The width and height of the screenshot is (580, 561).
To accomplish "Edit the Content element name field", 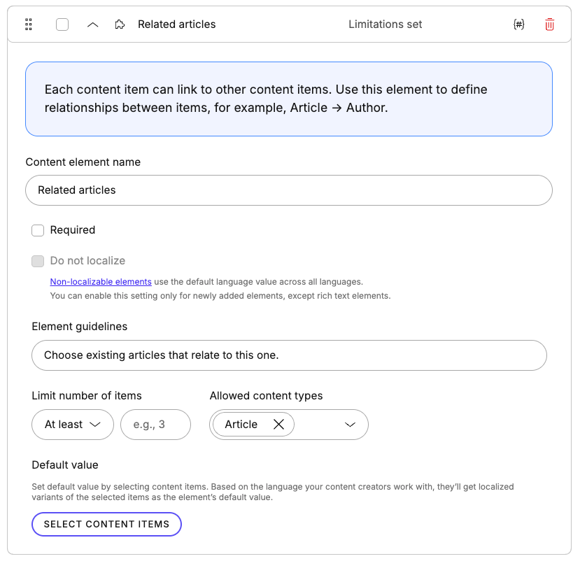I will pos(288,190).
